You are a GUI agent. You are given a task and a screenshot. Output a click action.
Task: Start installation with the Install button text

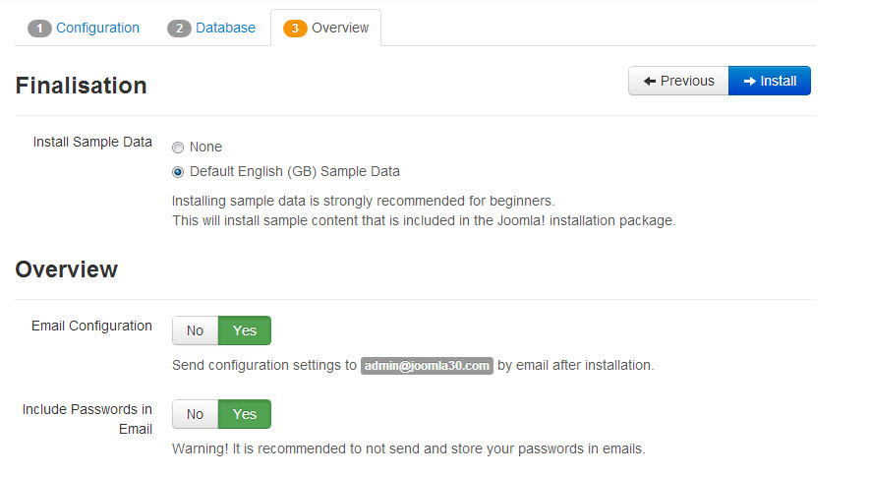778,81
